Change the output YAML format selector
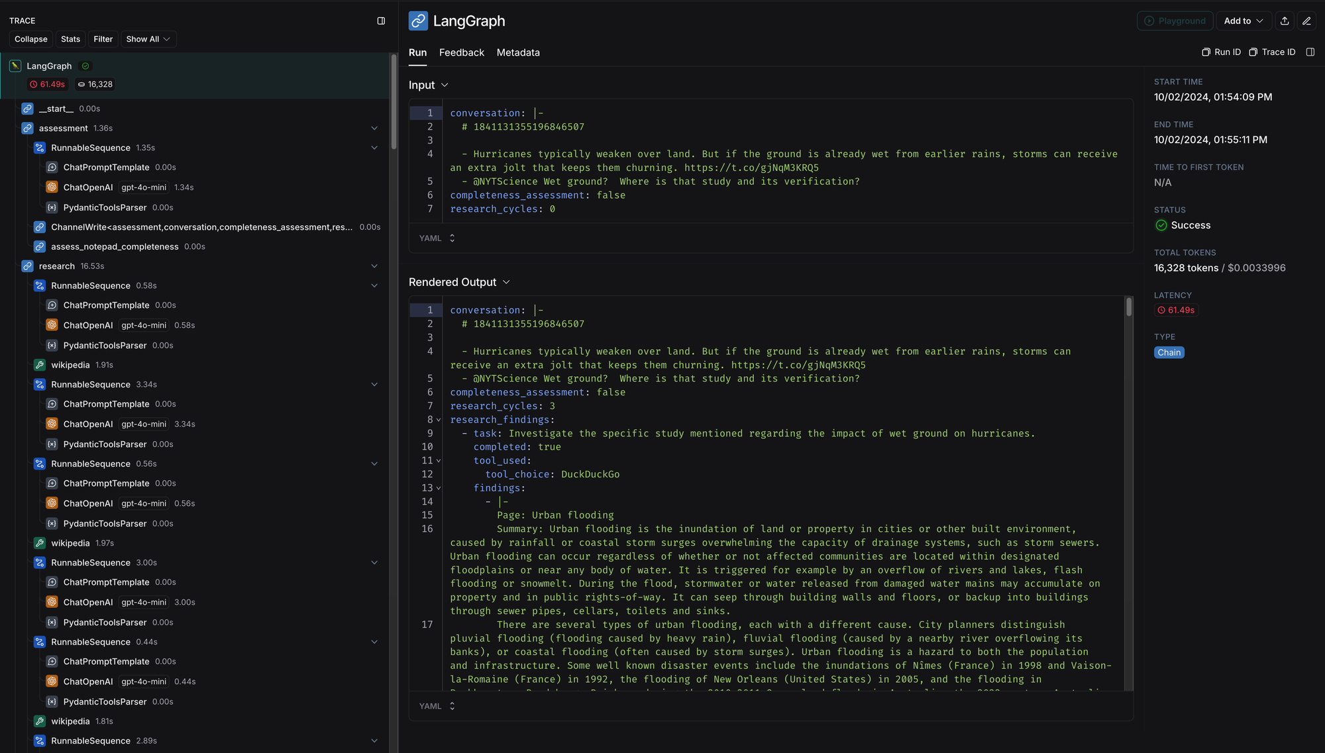The height and width of the screenshot is (753, 1325). (437, 706)
